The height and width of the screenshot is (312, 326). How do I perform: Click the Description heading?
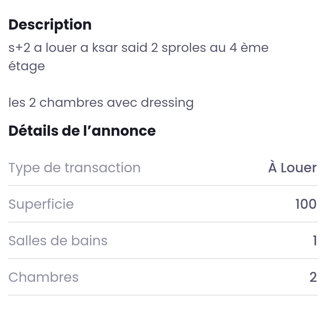pyautogui.click(x=50, y=25)
